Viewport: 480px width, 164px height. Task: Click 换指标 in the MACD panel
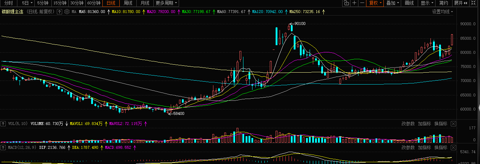pyautogui.click(x=441, y=148)
